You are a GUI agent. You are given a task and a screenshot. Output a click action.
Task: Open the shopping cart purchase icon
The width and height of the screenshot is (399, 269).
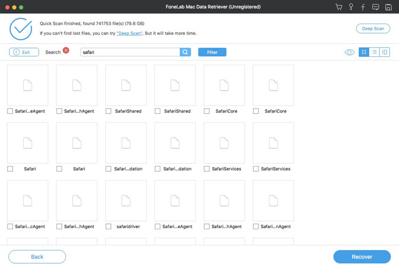point(338,7)
